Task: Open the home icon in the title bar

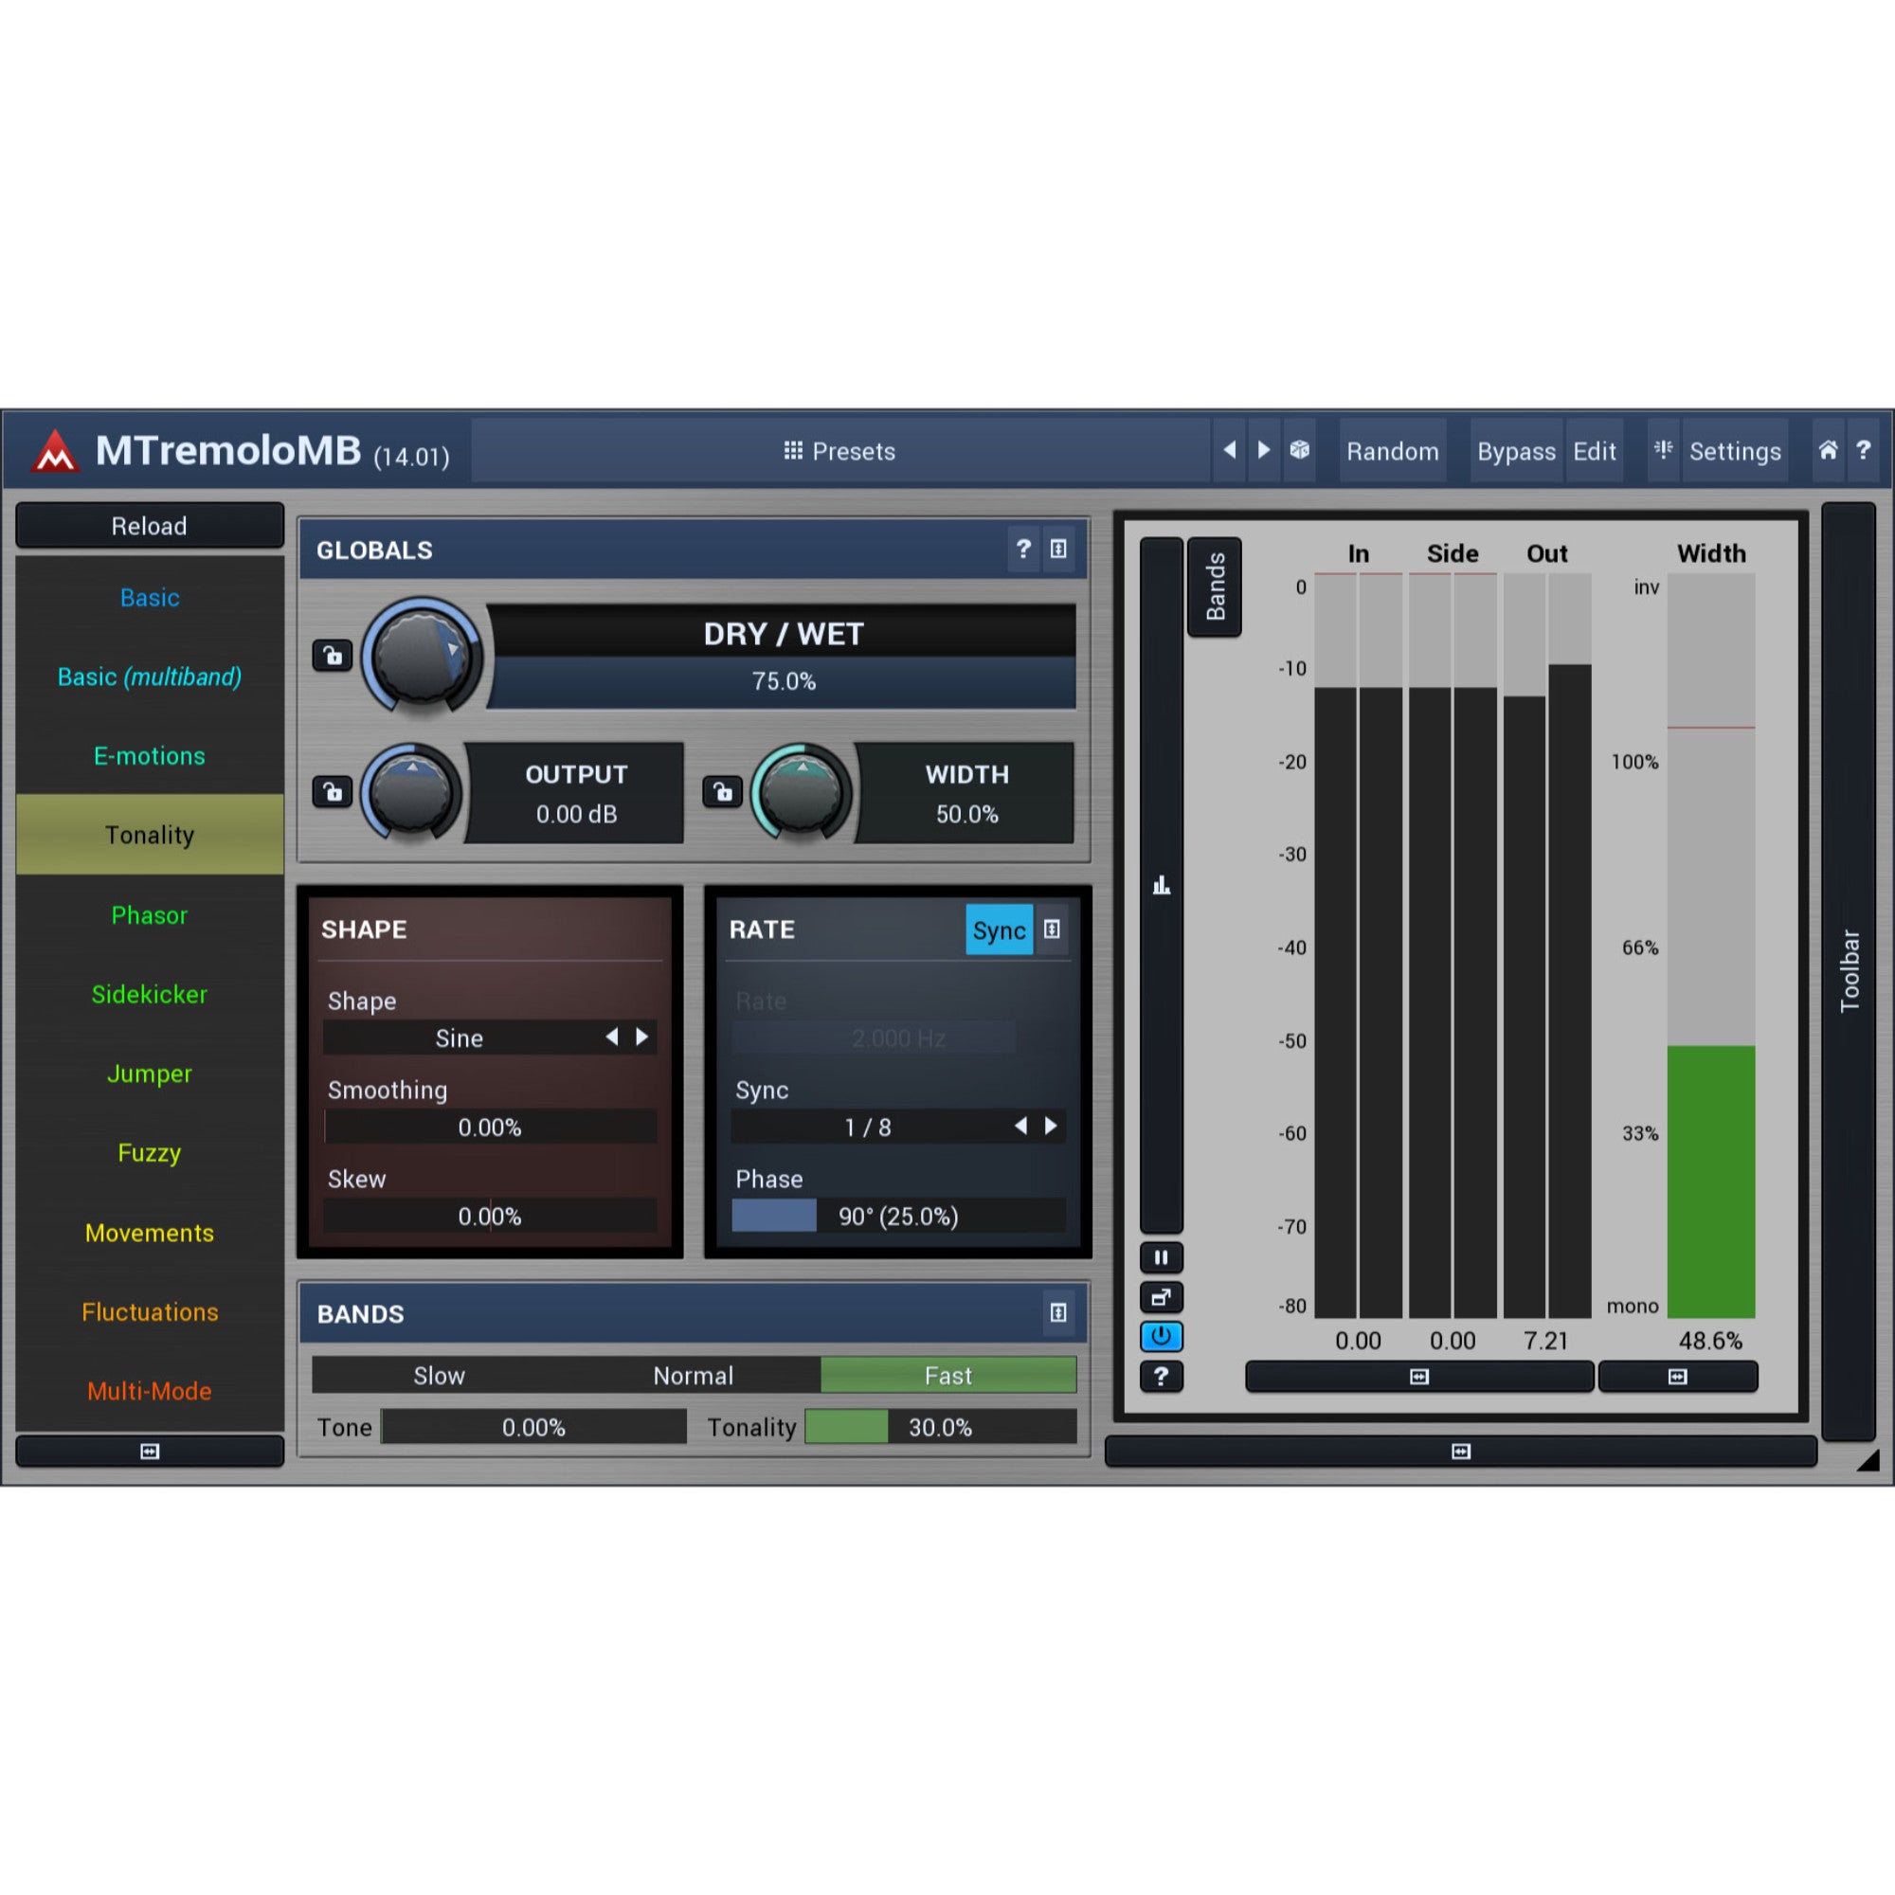Action: [x=1829, y=450]
